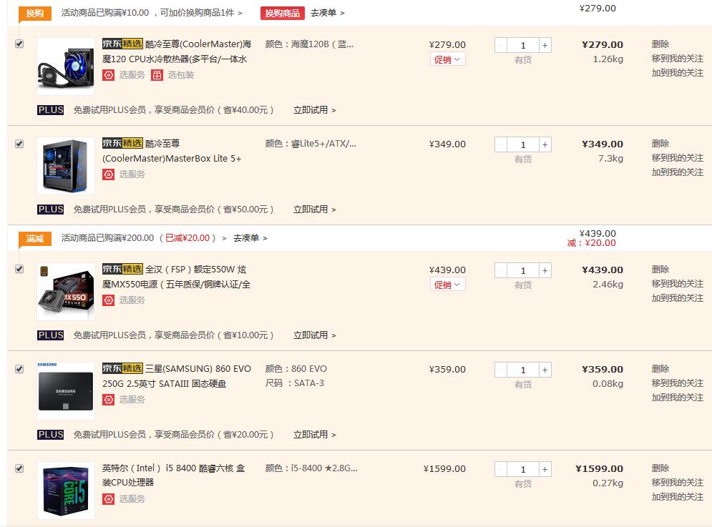The width and height of the screenshot is (712, 527).
Task: Increase quantity of the Samsung SSD
Action: [x=545, y=370]
